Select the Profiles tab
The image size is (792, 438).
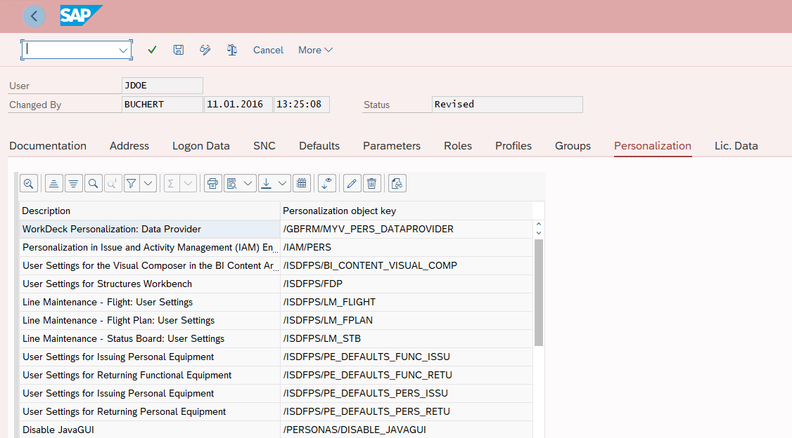coord(513,146)
